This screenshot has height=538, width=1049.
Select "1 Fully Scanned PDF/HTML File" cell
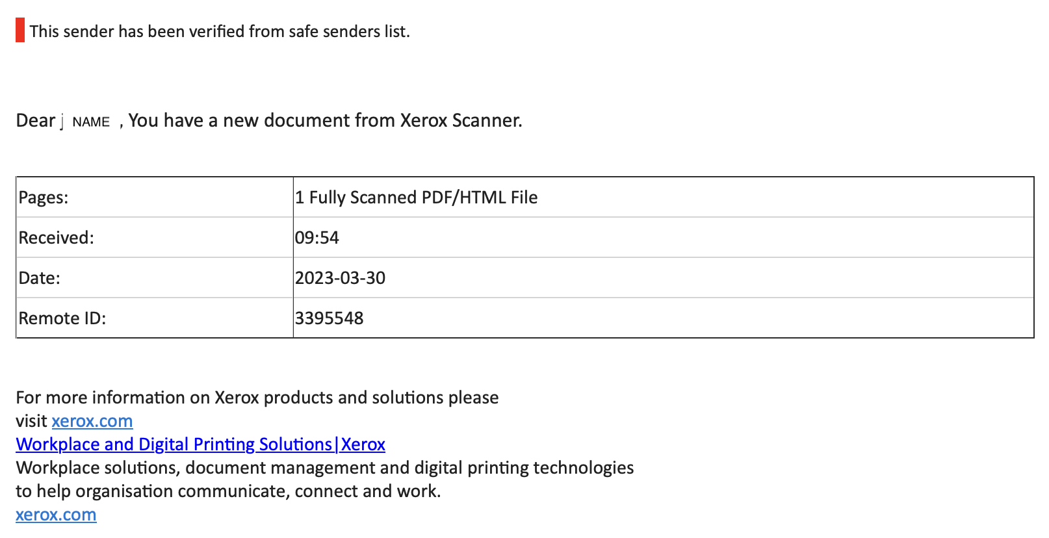(x=417, y=198)
